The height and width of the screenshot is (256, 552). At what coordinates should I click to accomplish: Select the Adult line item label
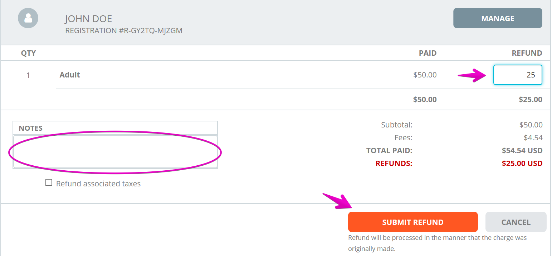coord(69,75)
